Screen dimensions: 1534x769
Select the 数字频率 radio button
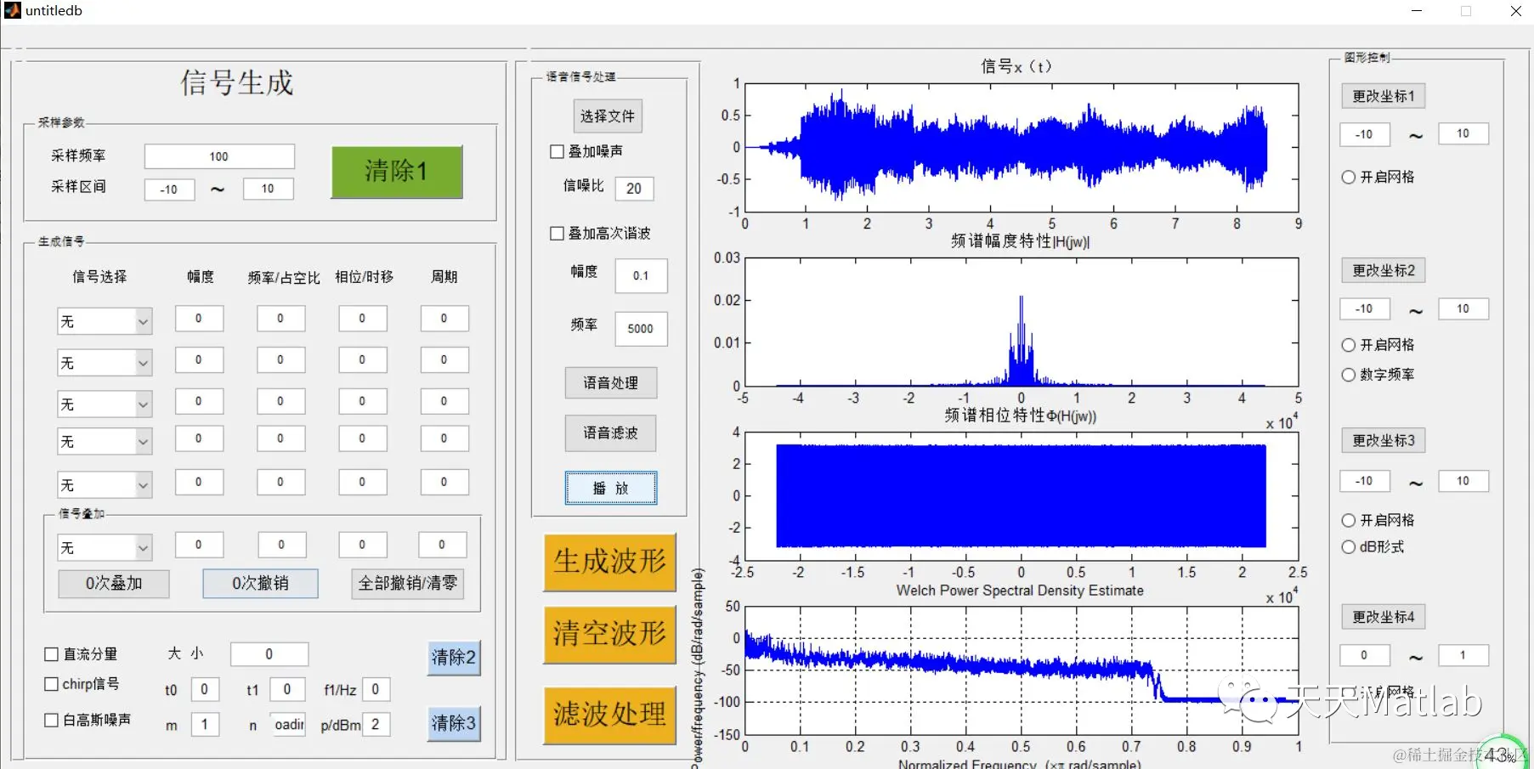[1349, 375]
